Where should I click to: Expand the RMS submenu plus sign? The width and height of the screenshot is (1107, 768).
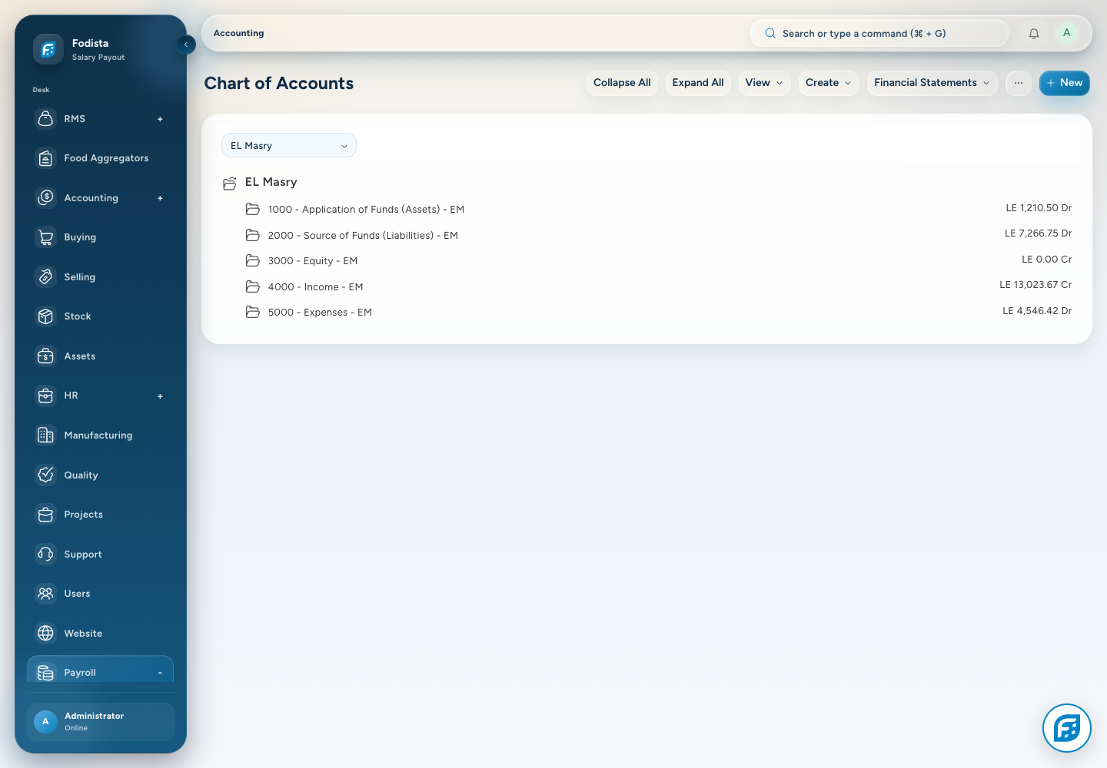coord(160,119)
